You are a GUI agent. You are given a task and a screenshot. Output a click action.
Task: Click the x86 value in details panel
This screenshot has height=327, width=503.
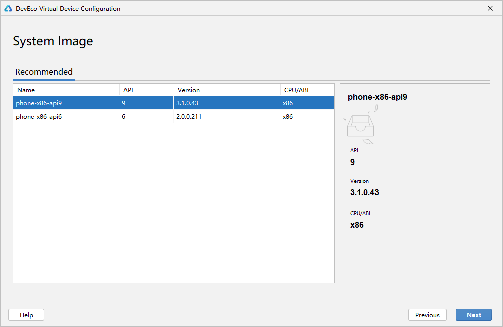pyautogui.click(x=357, y=225)
